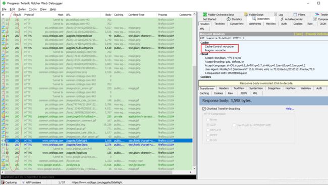Click scroll-right arrow of session list
Viewport: 328px width, 185px height.
click(x=190, y=172)
